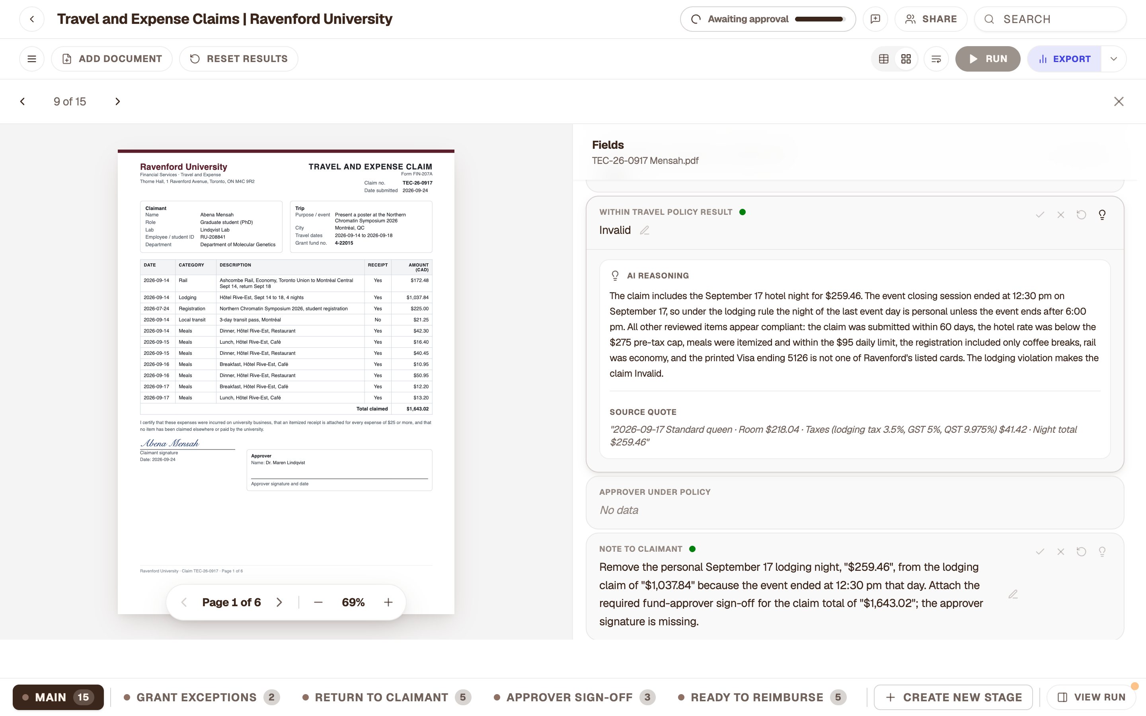Go to the previous document (8 of 15)
Image resolution: width=1146 pixels, height=716 pixels.
coord(22,101)
